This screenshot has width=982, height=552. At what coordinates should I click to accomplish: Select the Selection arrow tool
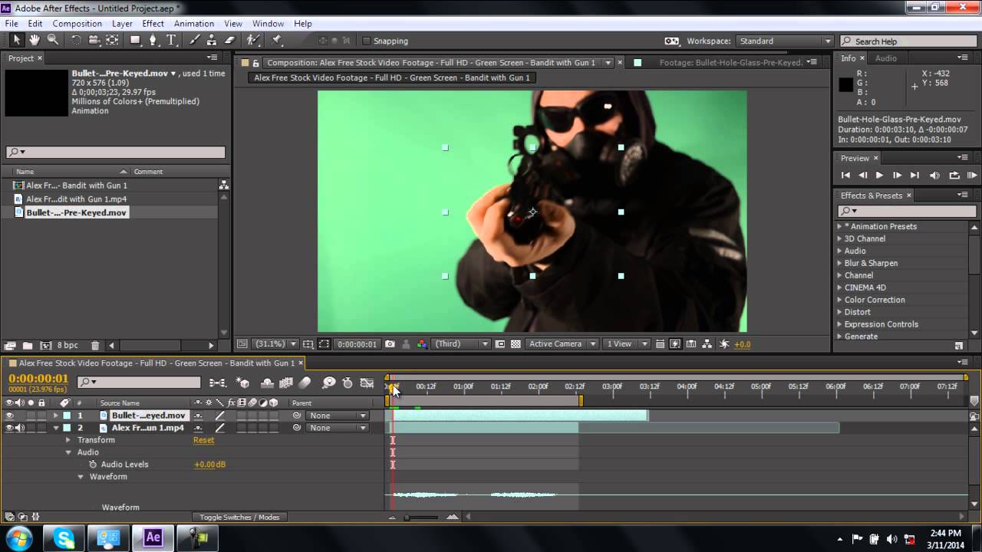coord(16,40)
